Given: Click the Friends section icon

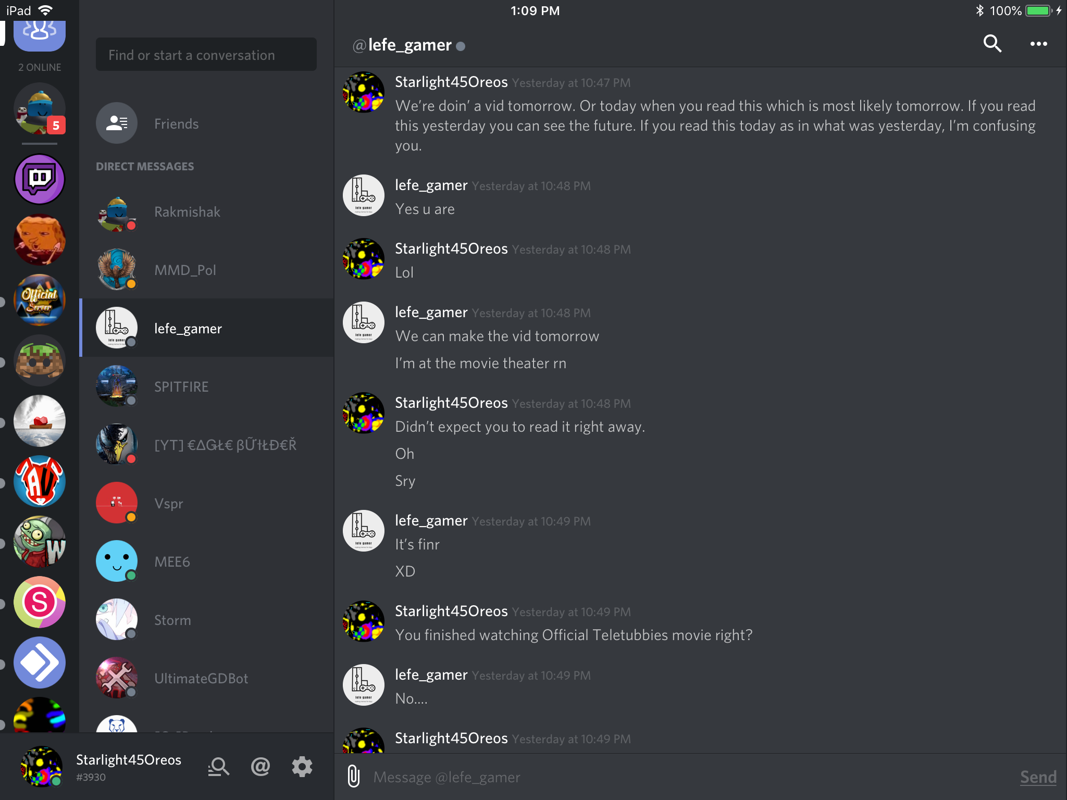Looking at the screenshot, I should [117, 123].
